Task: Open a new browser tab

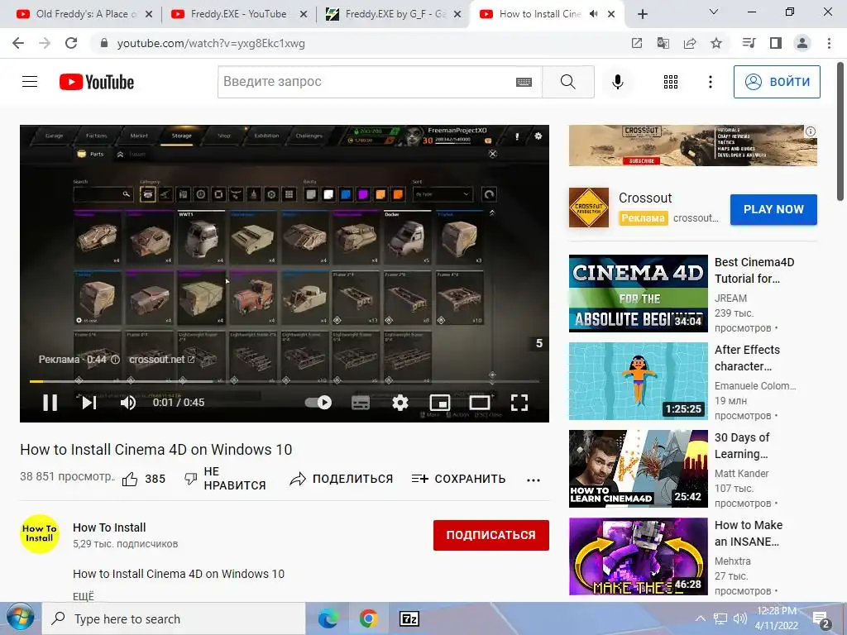Action: click(x=642, y=15)
